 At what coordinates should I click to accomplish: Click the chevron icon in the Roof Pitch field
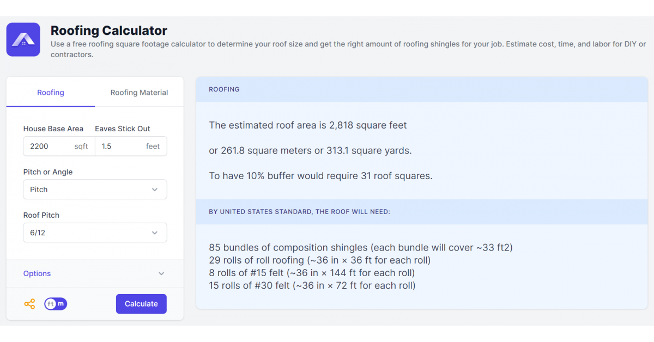click(155, 233)
